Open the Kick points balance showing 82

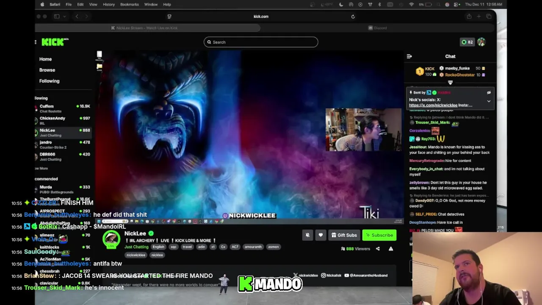pyautogui.click(x=467, y=42)
